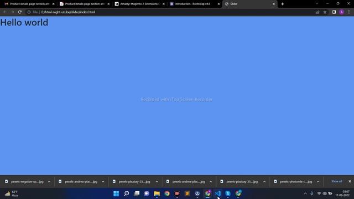Viewport: 354px width, 199px height.
Task: Expand options for second pexels-andrea-piac download
Action: click(x=211, y=182)
